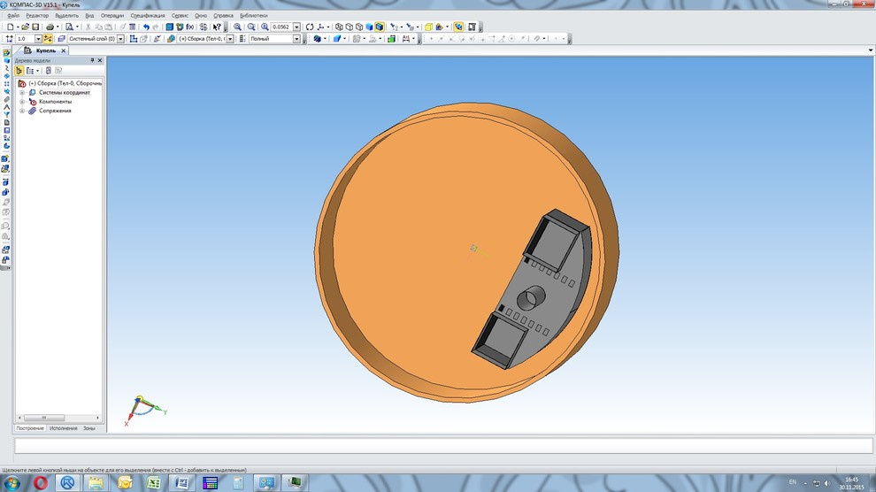
Task: Expand the Компоненты tree node
Action: (21, 102)
